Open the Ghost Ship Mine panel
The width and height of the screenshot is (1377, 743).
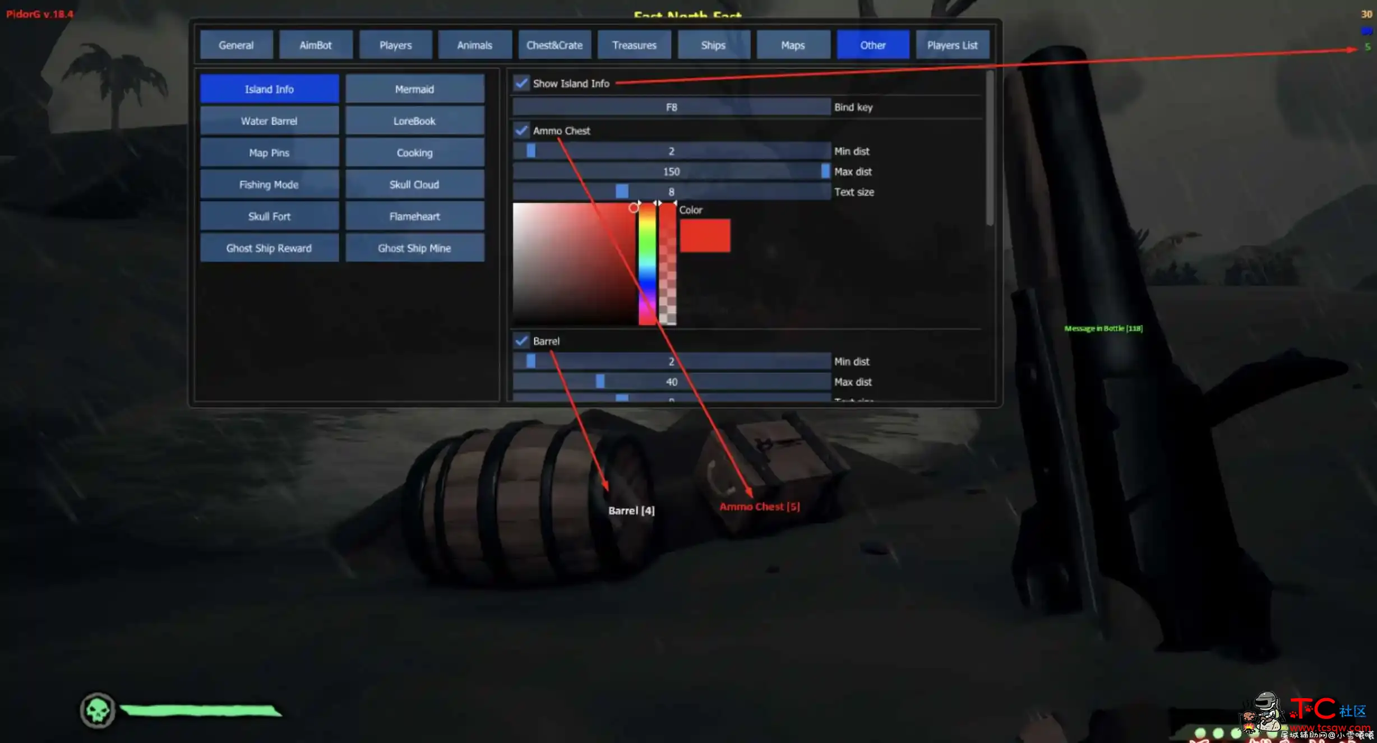coord(414,247)
